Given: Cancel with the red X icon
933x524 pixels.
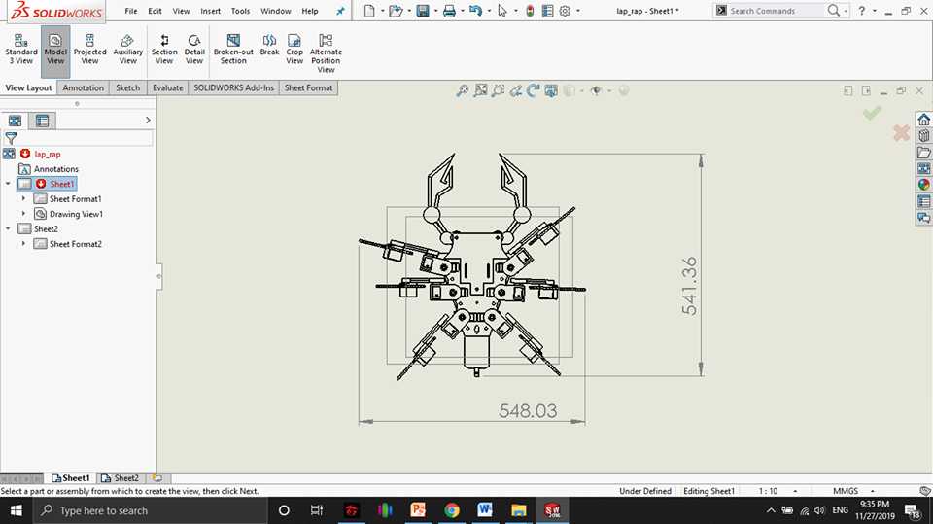Looking at the screenshot, I should [901, 133].
